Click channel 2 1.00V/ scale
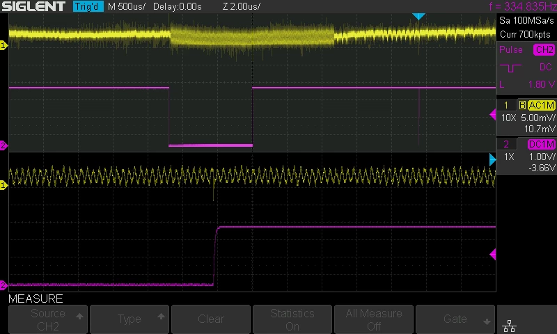557x334 pixels. [542, 157]
